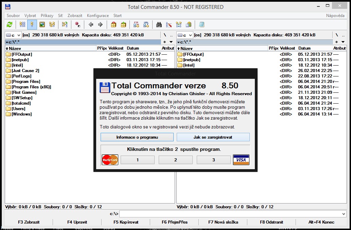Select [Program Files] folder in left panel
This screenshot has width=351, height=230.
coord(26,82)
